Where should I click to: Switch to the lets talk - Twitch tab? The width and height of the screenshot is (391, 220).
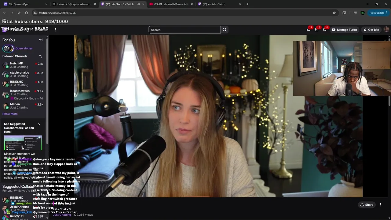(x=219, y=4)
